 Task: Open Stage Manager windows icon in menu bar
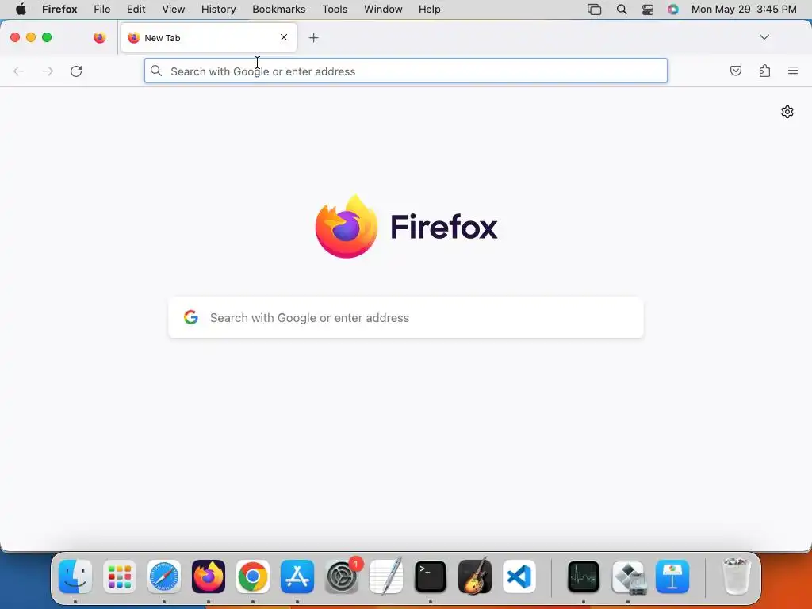pyautogui.click(x=595, y=10)
